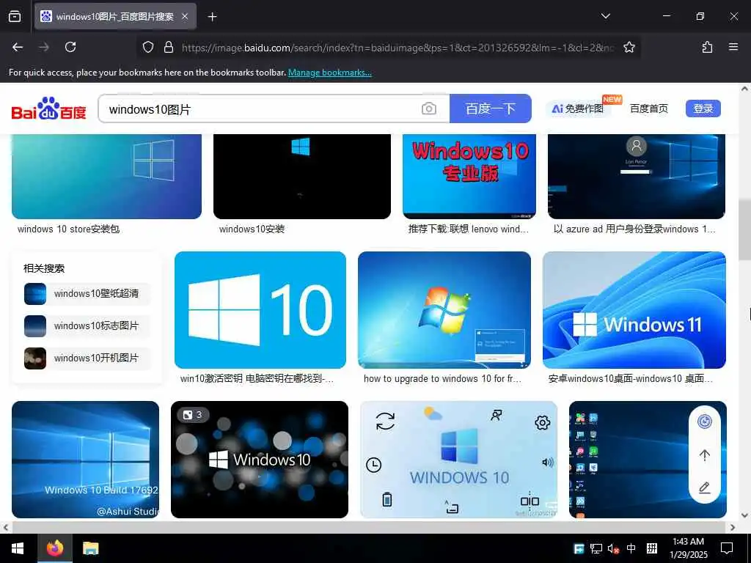Open camera image search icon

[428, 108]
